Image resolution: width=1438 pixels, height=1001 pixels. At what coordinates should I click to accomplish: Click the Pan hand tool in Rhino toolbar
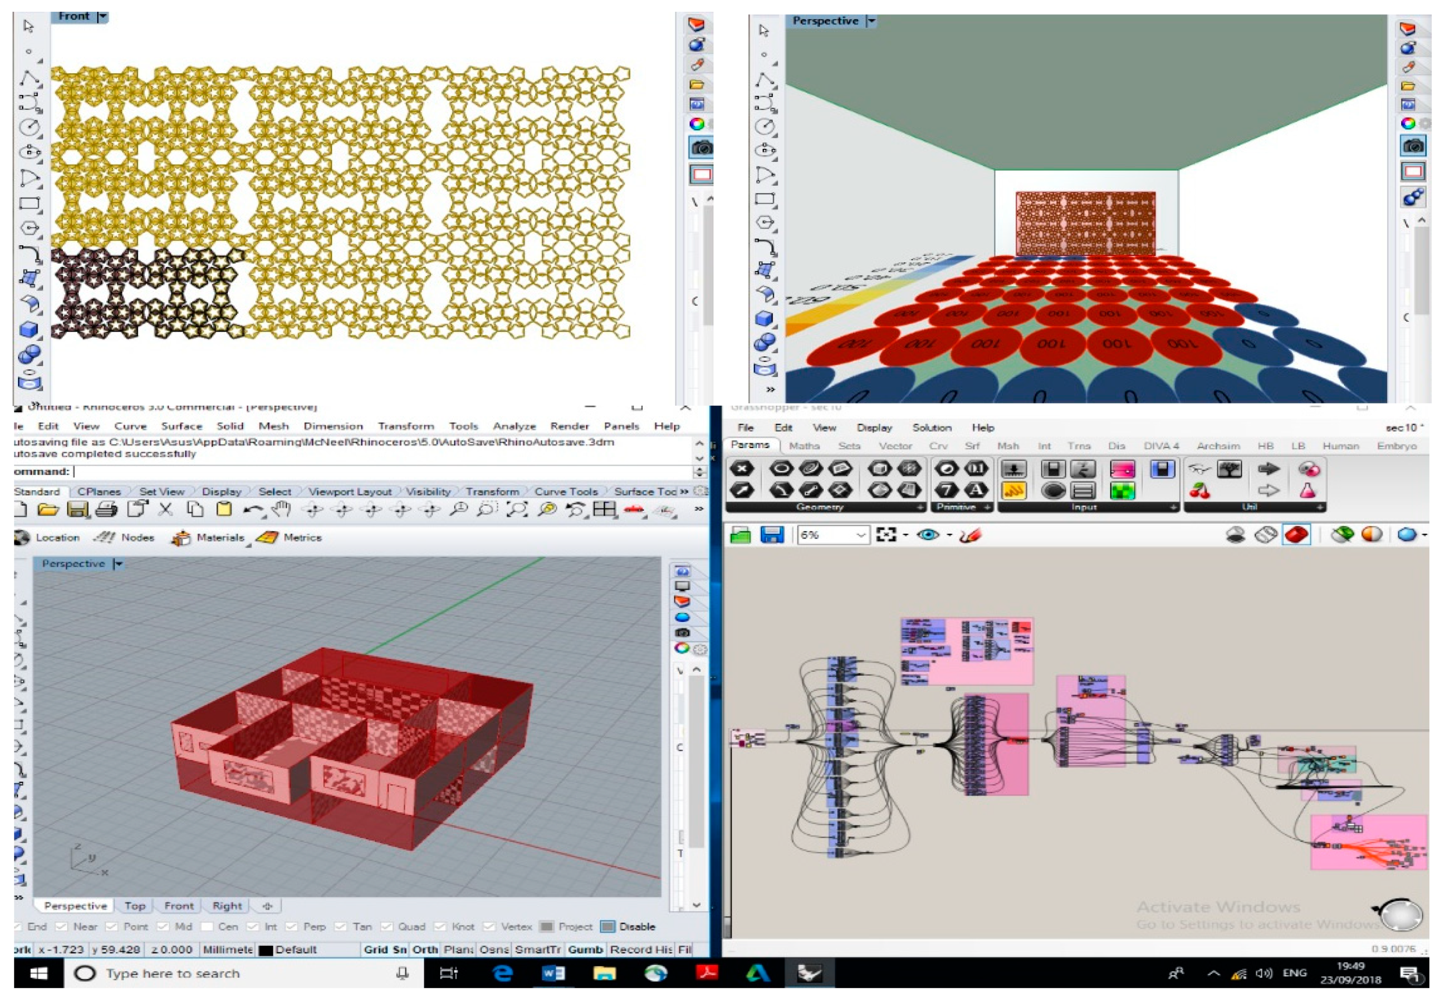coord(283,509)
